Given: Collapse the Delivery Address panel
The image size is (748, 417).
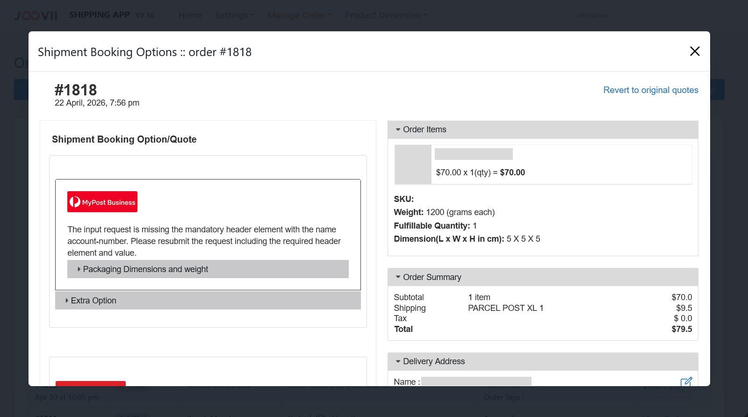Looking at the screenshot, I should coord(543,361).
